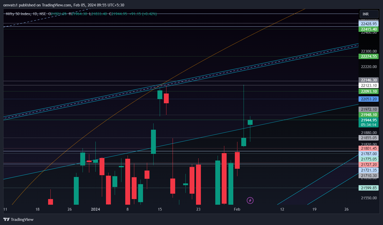The height and width of the screenshot is (225, 383).
Task: Select the 21787.00 price label
Action: (369, 154)
